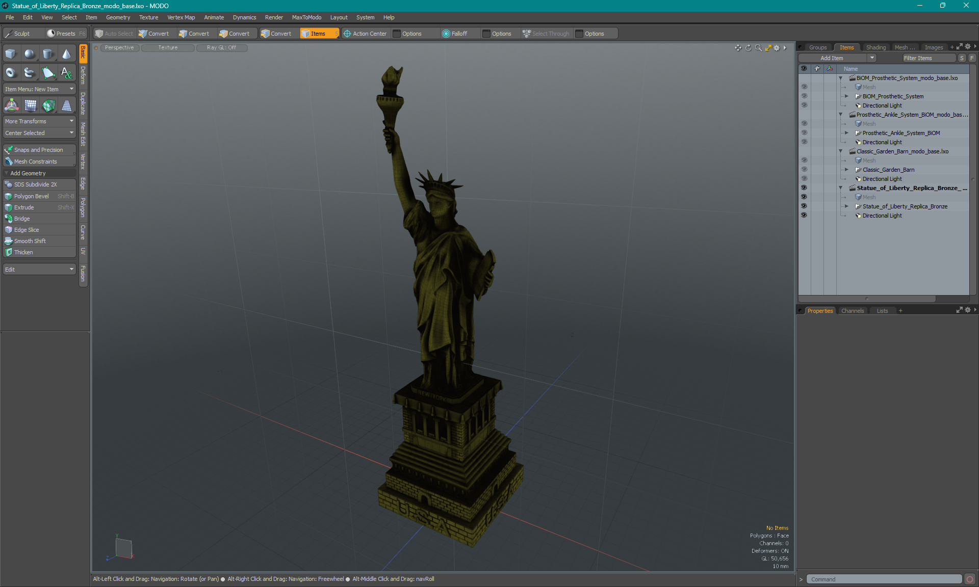Hide the Statue scene's Directional Light
Screen dimensions: 979x587
[804, 216]
